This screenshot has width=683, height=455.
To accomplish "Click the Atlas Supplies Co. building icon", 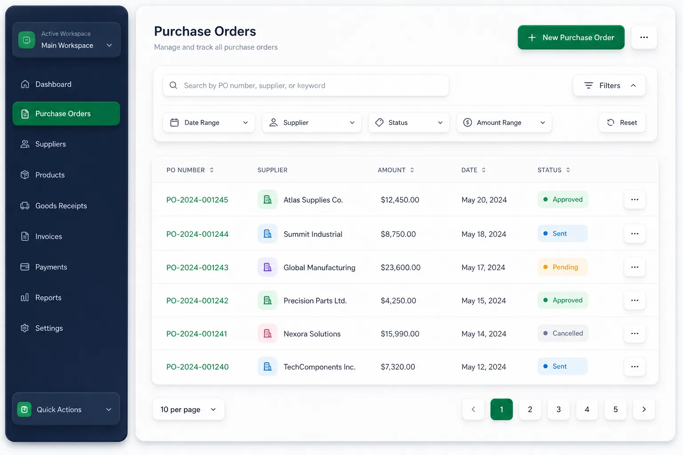I will click(268, 200).
